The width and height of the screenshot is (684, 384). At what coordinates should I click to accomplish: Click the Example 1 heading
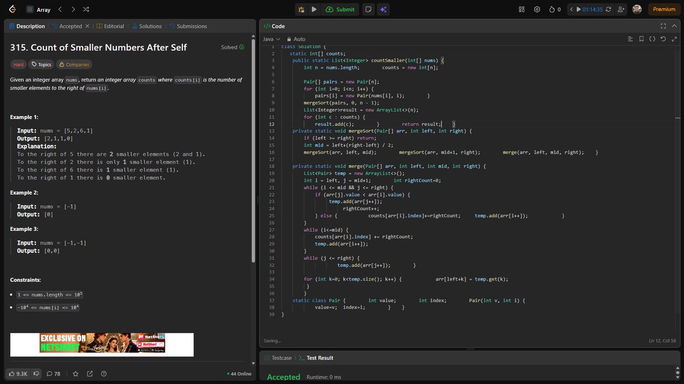point(25,117)
